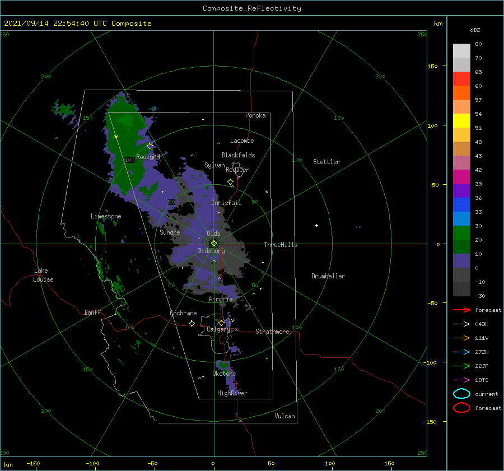Pick the dark orange 57–60 dBZ swatch

[461, 92]
